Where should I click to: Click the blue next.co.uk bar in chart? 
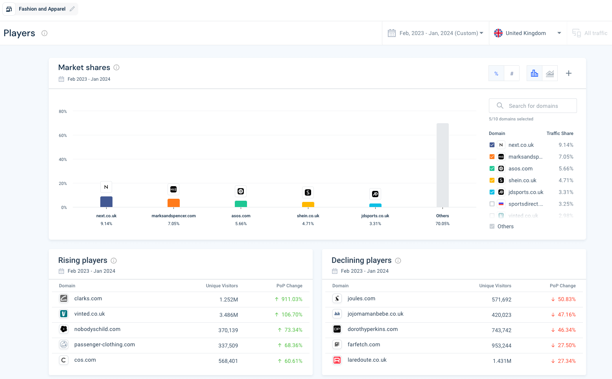click(106, 202)
